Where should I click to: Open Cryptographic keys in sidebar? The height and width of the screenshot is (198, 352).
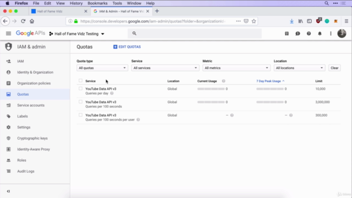click(32, 138)
